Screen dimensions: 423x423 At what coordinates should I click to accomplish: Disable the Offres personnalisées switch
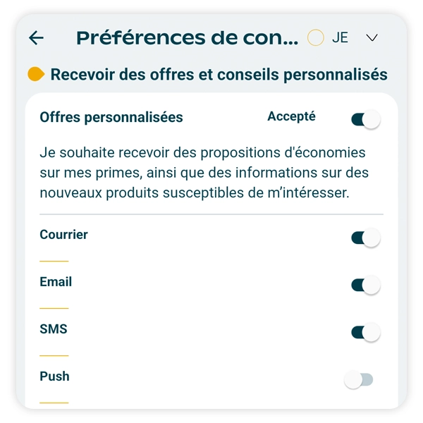365,120
